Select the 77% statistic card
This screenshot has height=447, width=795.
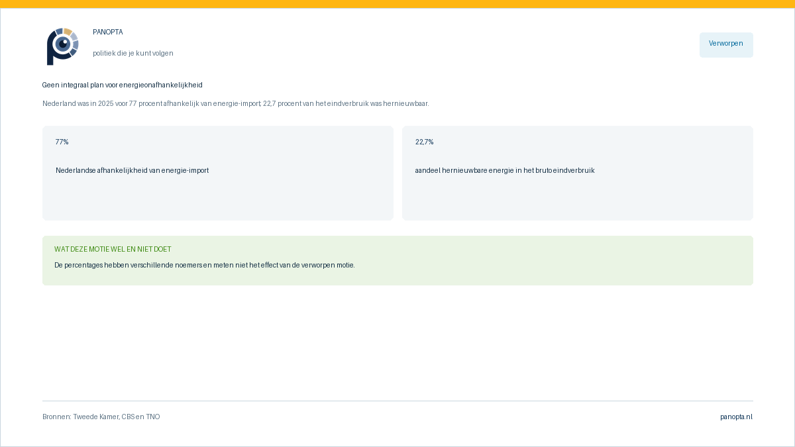(218, 173)
